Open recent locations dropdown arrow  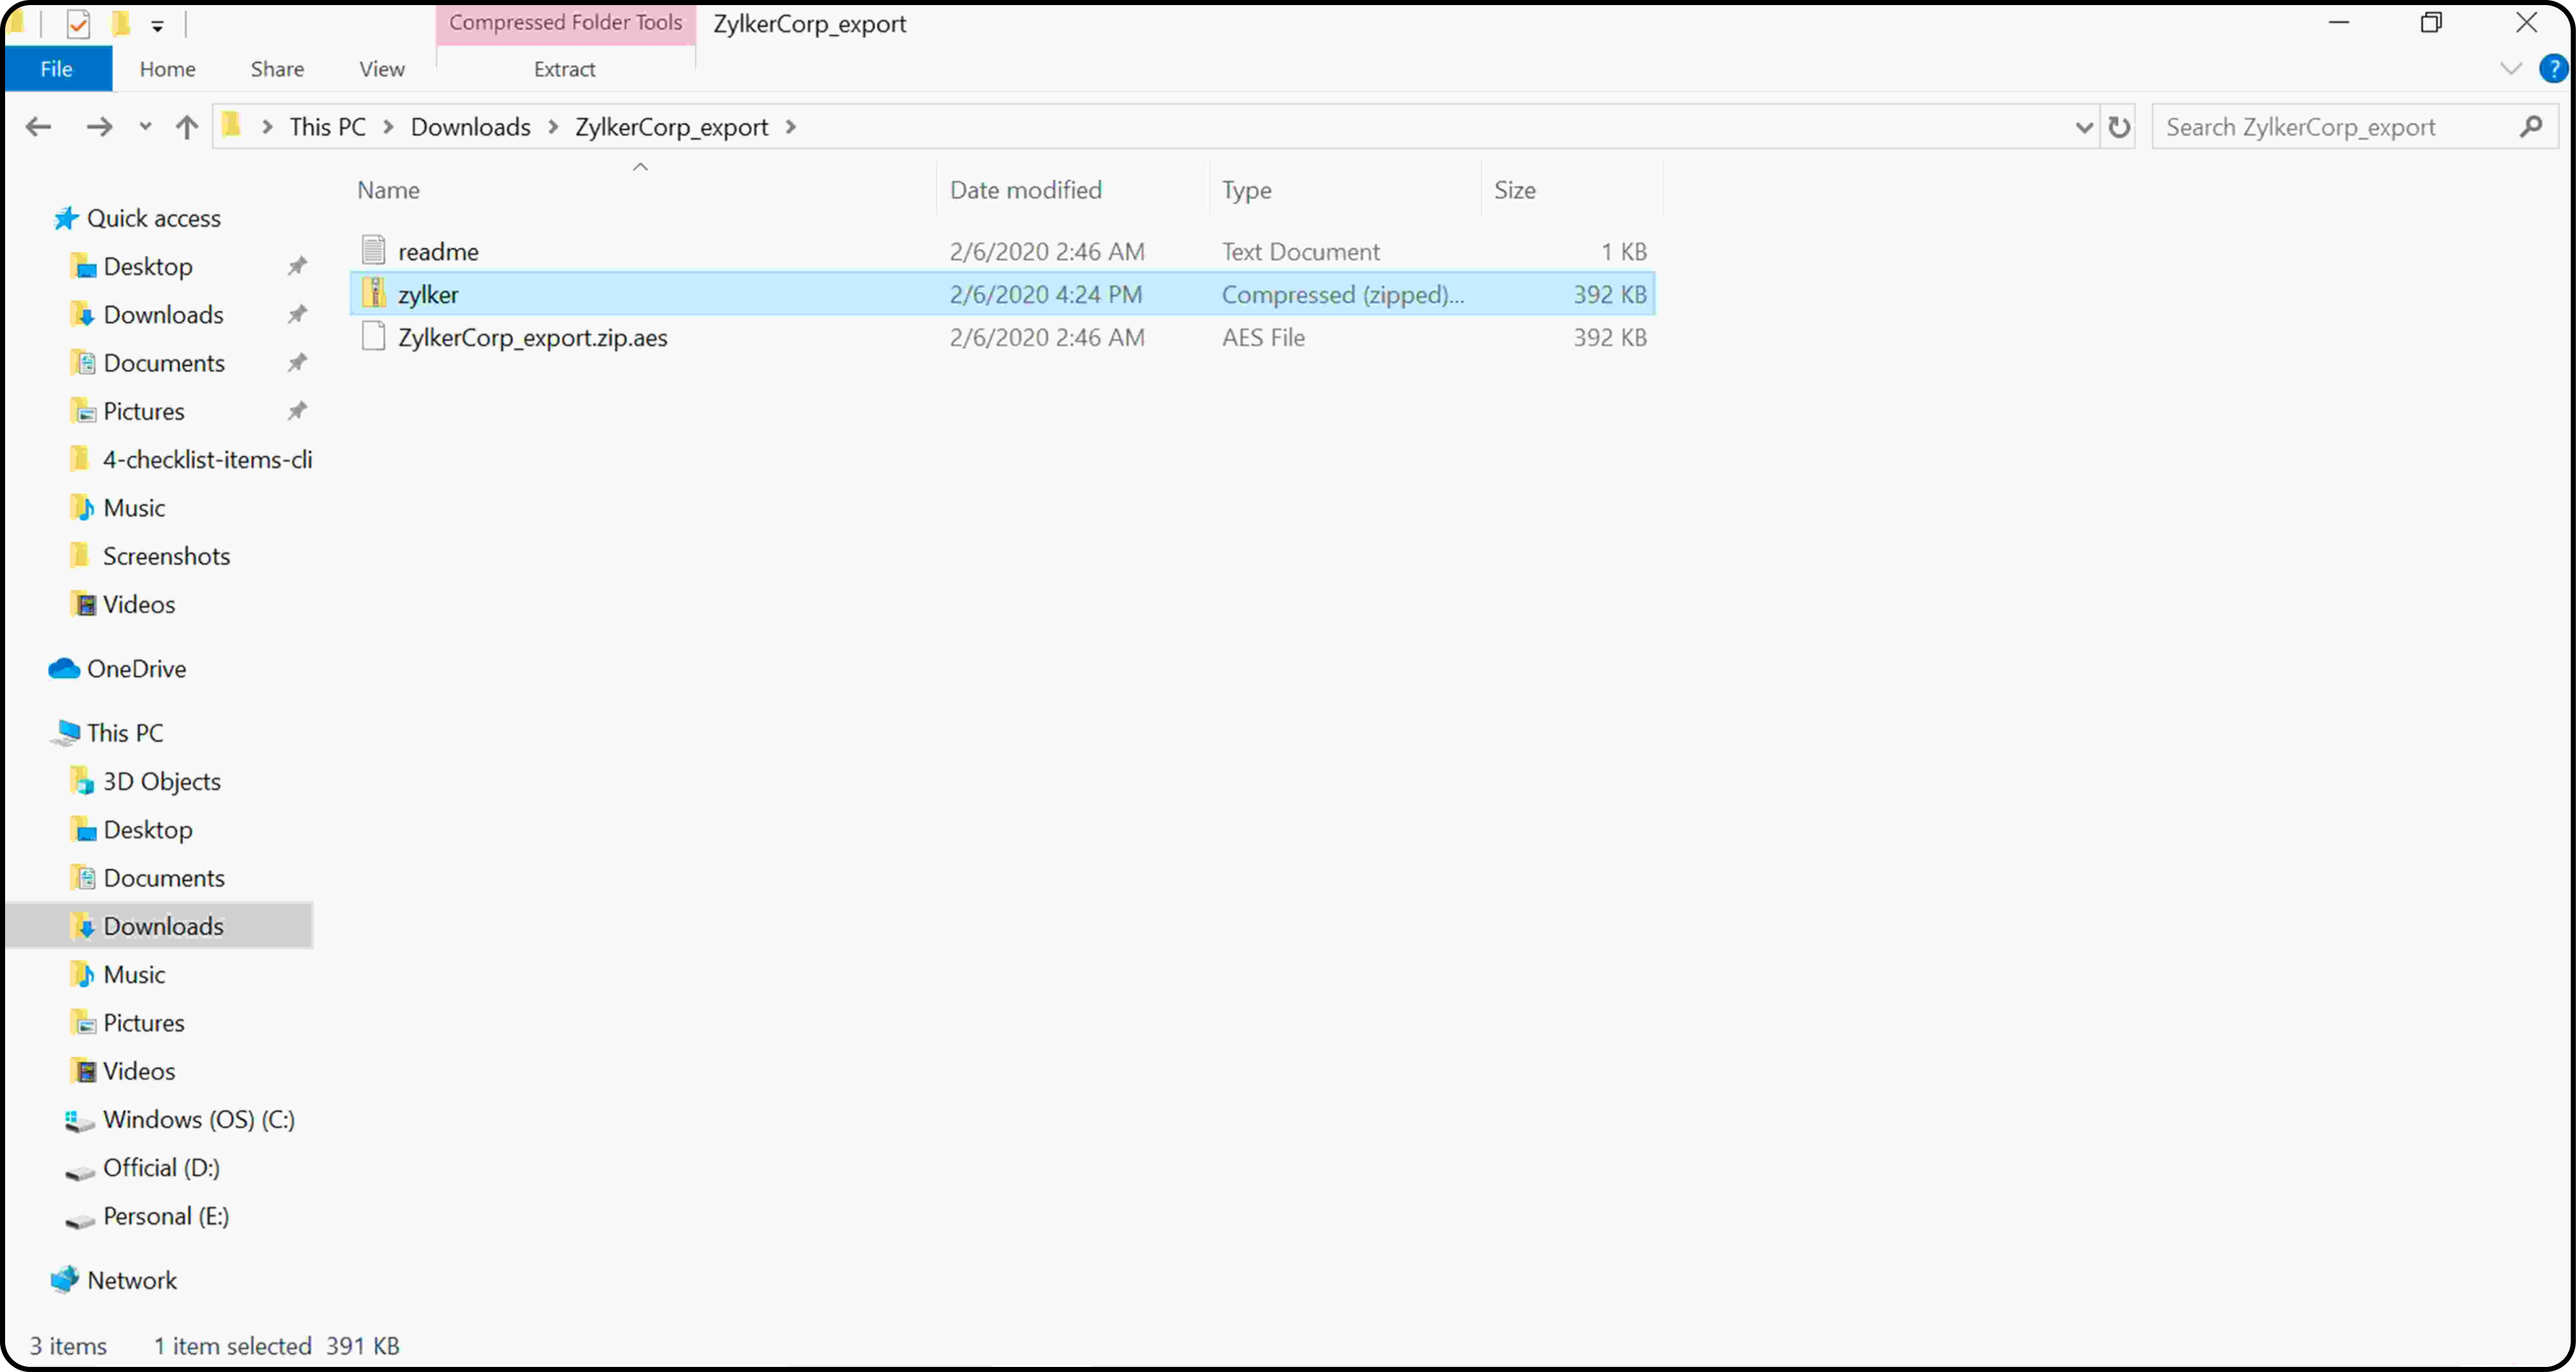coord(146,127)
